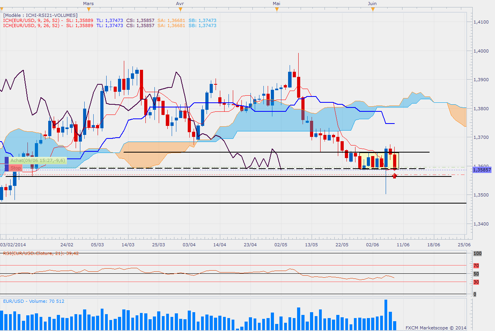Image resolution: width=495 pixels, height=331 pixels.
Task: Click the red RSI "70" level label
Action: tap(476, 266)
